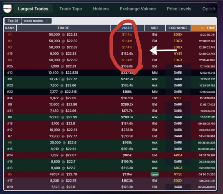Sort by the VALUE column header
The height and width of the screenshot is (194, 223).
coord(127,28)
